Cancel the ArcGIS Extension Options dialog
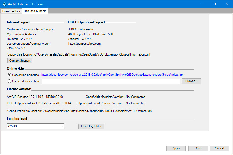233x155 pixels. coord(219,148)
